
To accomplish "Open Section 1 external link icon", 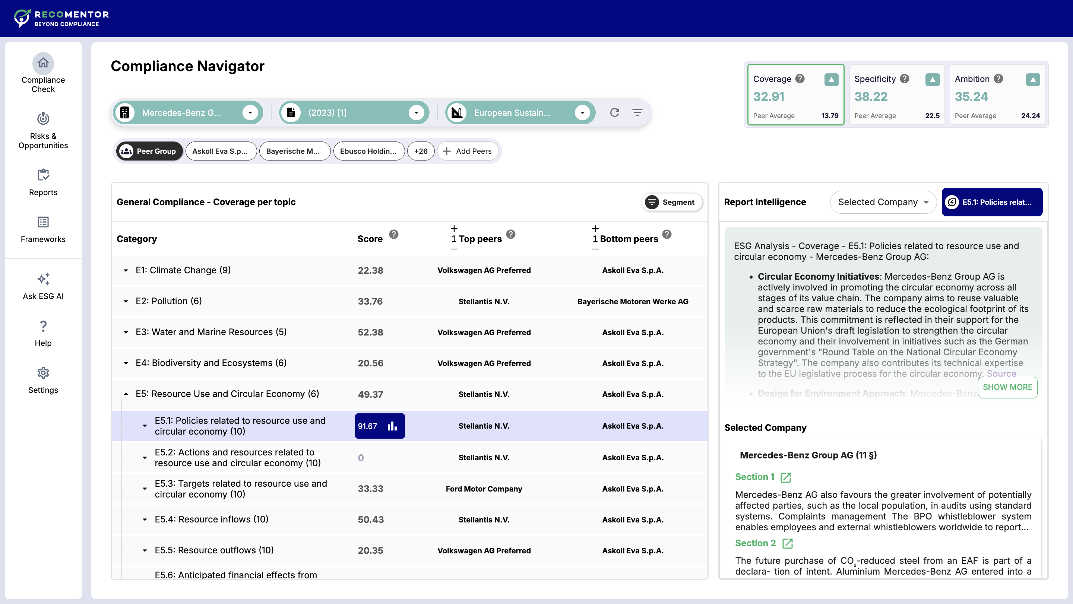I will coord(786,477).
